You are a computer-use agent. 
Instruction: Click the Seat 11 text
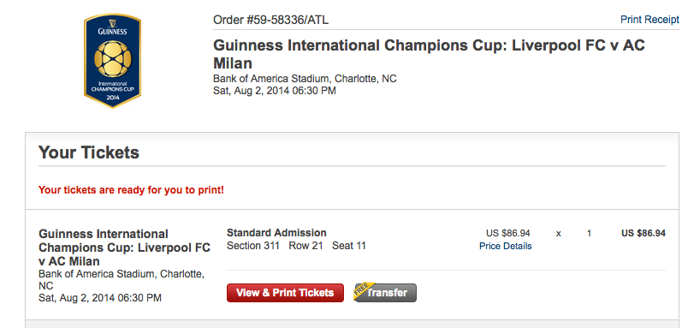349,246
